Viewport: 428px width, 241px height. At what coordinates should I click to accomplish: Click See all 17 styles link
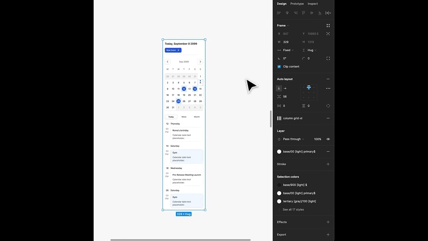click(x=293, y=210)
